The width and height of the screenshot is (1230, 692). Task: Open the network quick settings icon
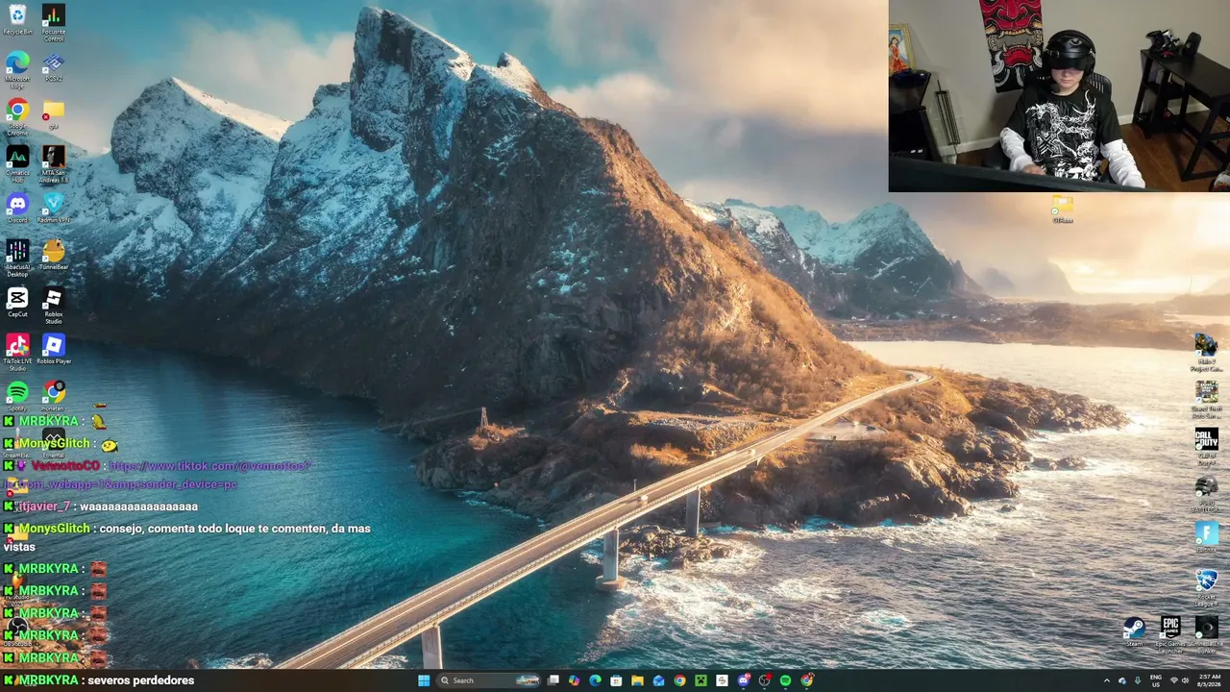coord(1173,680)
